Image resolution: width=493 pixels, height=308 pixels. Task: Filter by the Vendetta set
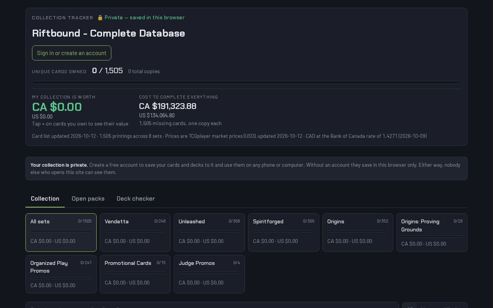[135, 233]
